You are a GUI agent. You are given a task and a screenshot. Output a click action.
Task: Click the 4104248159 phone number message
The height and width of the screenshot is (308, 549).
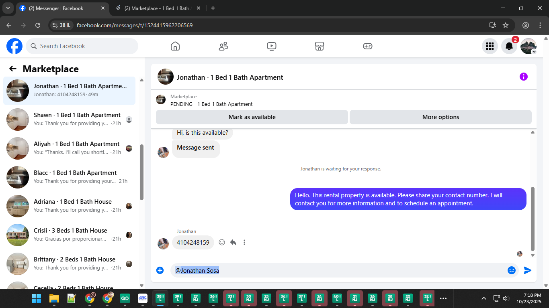(x=193, y=242)
